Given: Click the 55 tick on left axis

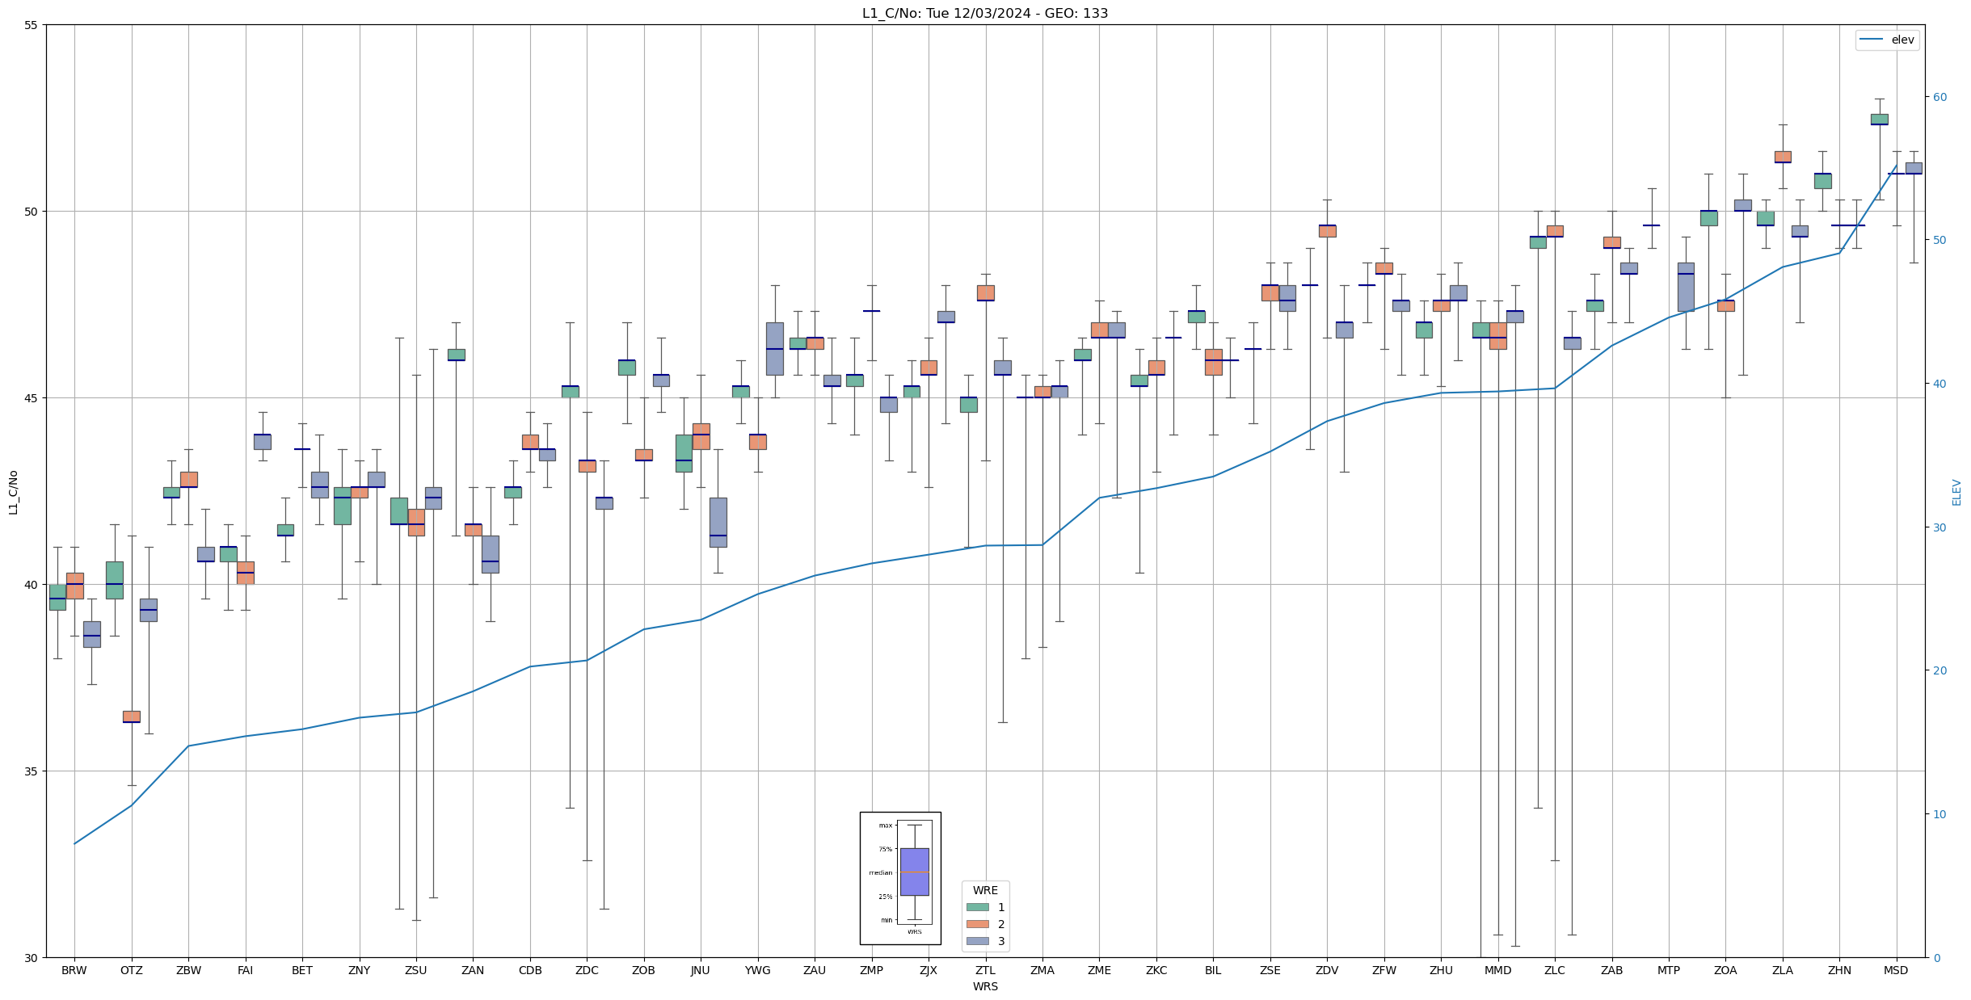Looking at the screenshot, I should [32, 25].
